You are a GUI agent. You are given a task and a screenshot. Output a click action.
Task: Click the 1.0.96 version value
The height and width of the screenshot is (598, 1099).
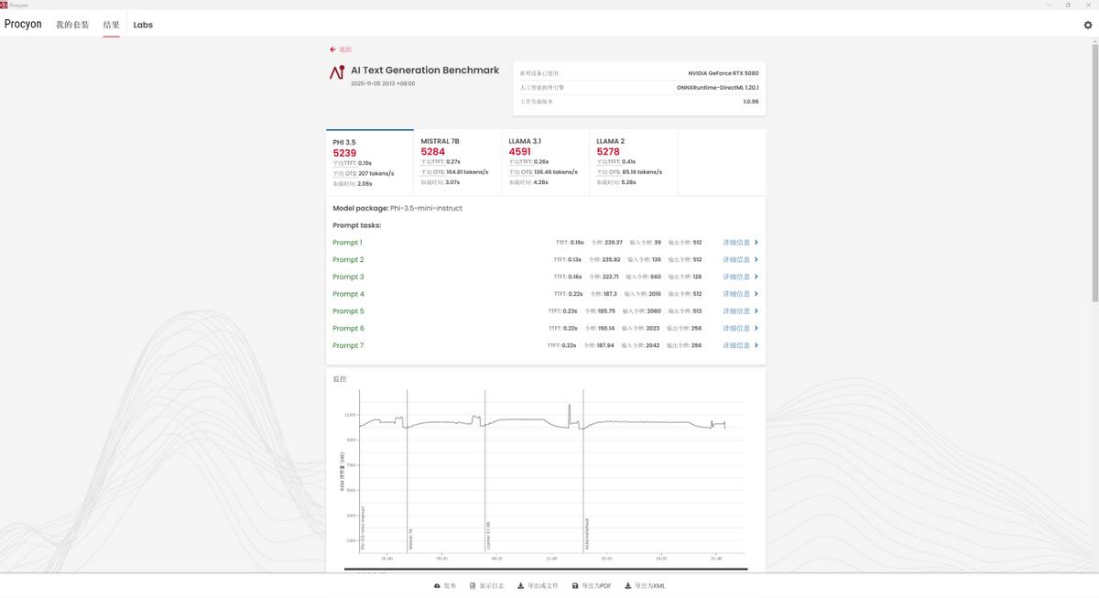click(x=751, y=102)
